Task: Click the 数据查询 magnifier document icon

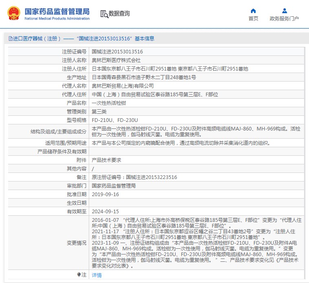Action: (104, 14)
